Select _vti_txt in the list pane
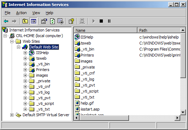188x130 pixels. [88, 97]
